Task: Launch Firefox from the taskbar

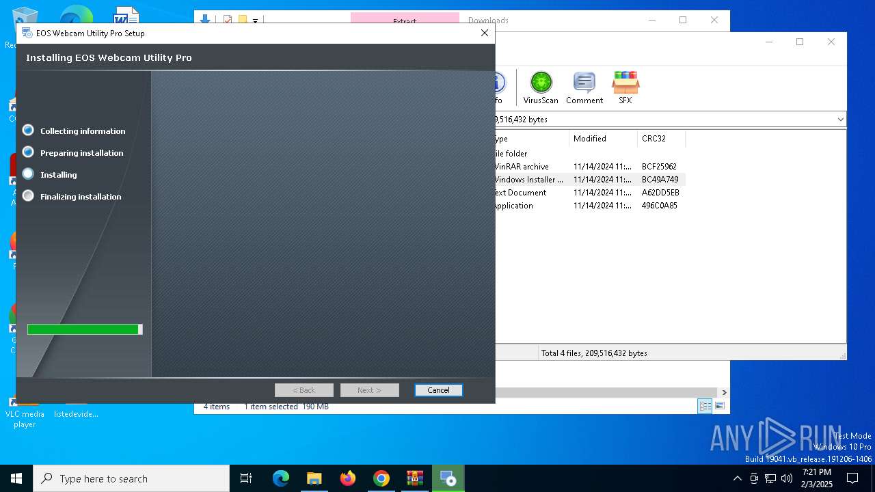Action: point(348,478)
